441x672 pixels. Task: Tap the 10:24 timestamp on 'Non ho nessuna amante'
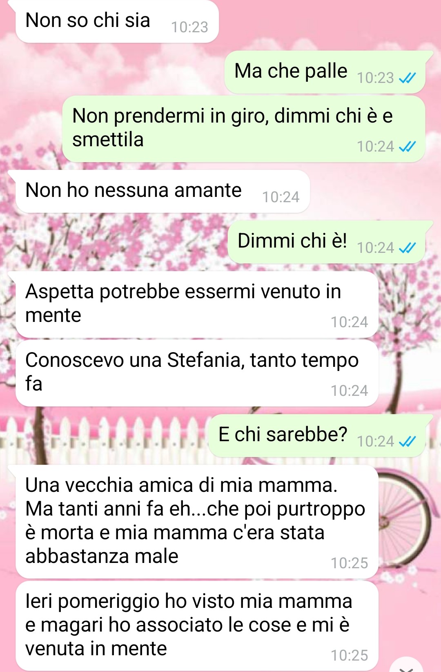click(281, 197)
